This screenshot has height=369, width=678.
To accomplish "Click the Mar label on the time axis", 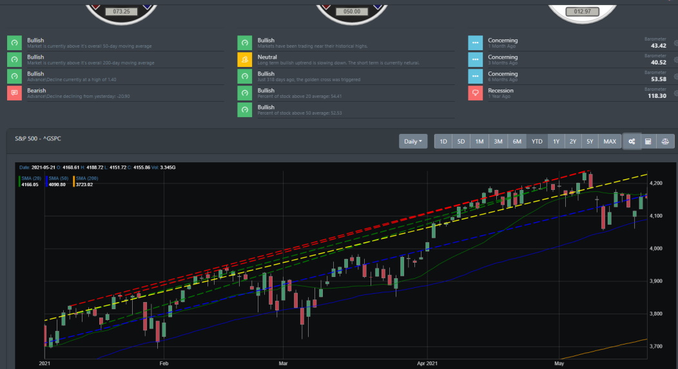I will [283, 363].
